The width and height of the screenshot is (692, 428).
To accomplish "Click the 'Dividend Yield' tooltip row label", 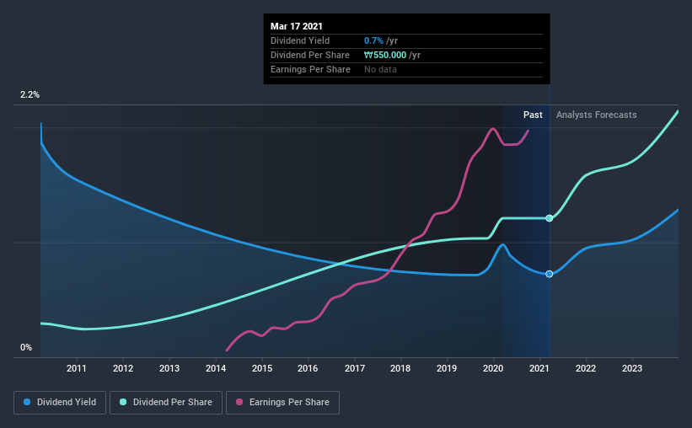I will click(300, 40).
